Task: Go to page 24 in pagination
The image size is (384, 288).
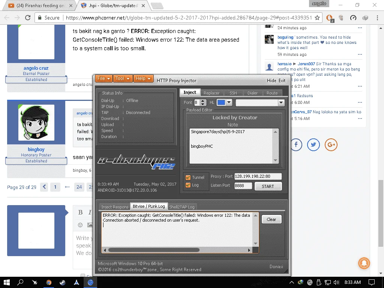Action: (x=79, y=187)
